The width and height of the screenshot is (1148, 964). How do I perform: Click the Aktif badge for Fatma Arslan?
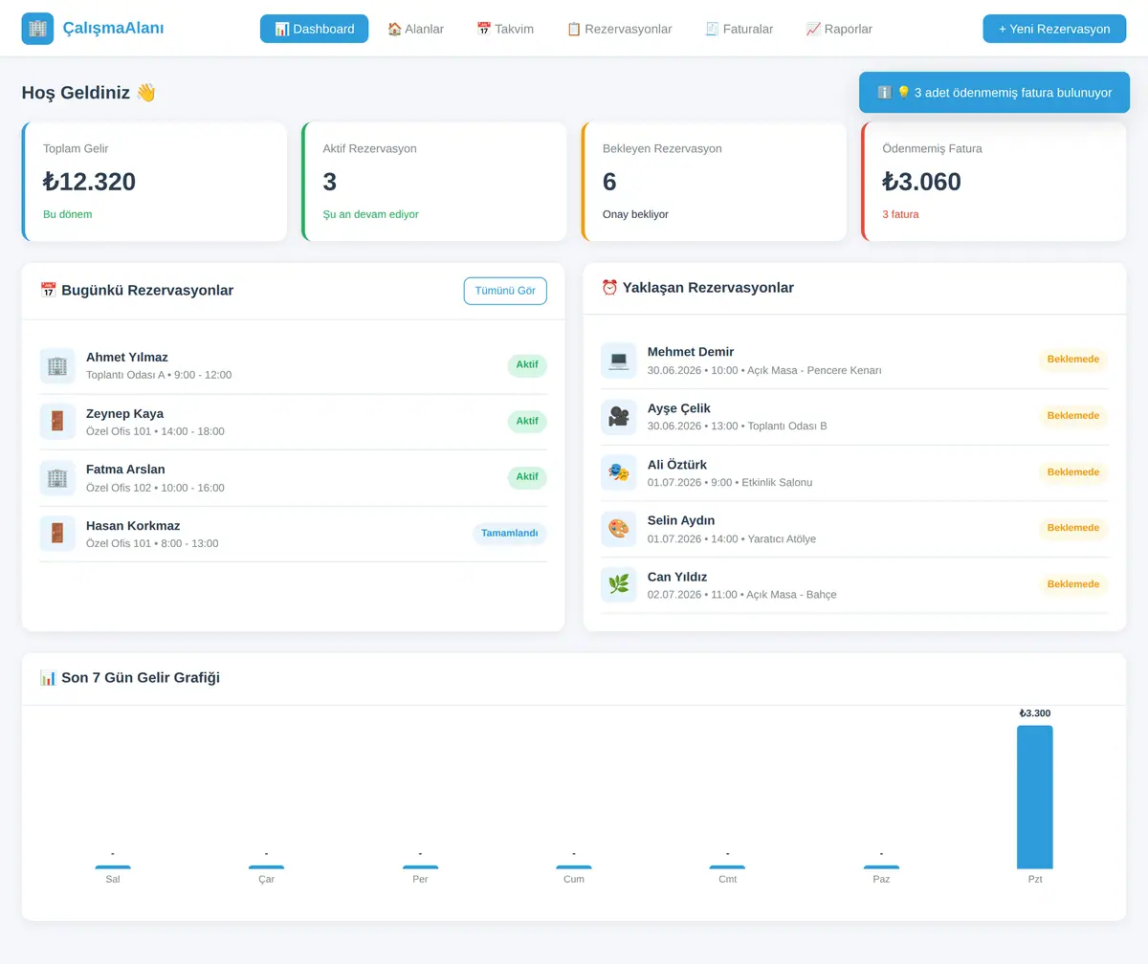click(x=527, y=477)
